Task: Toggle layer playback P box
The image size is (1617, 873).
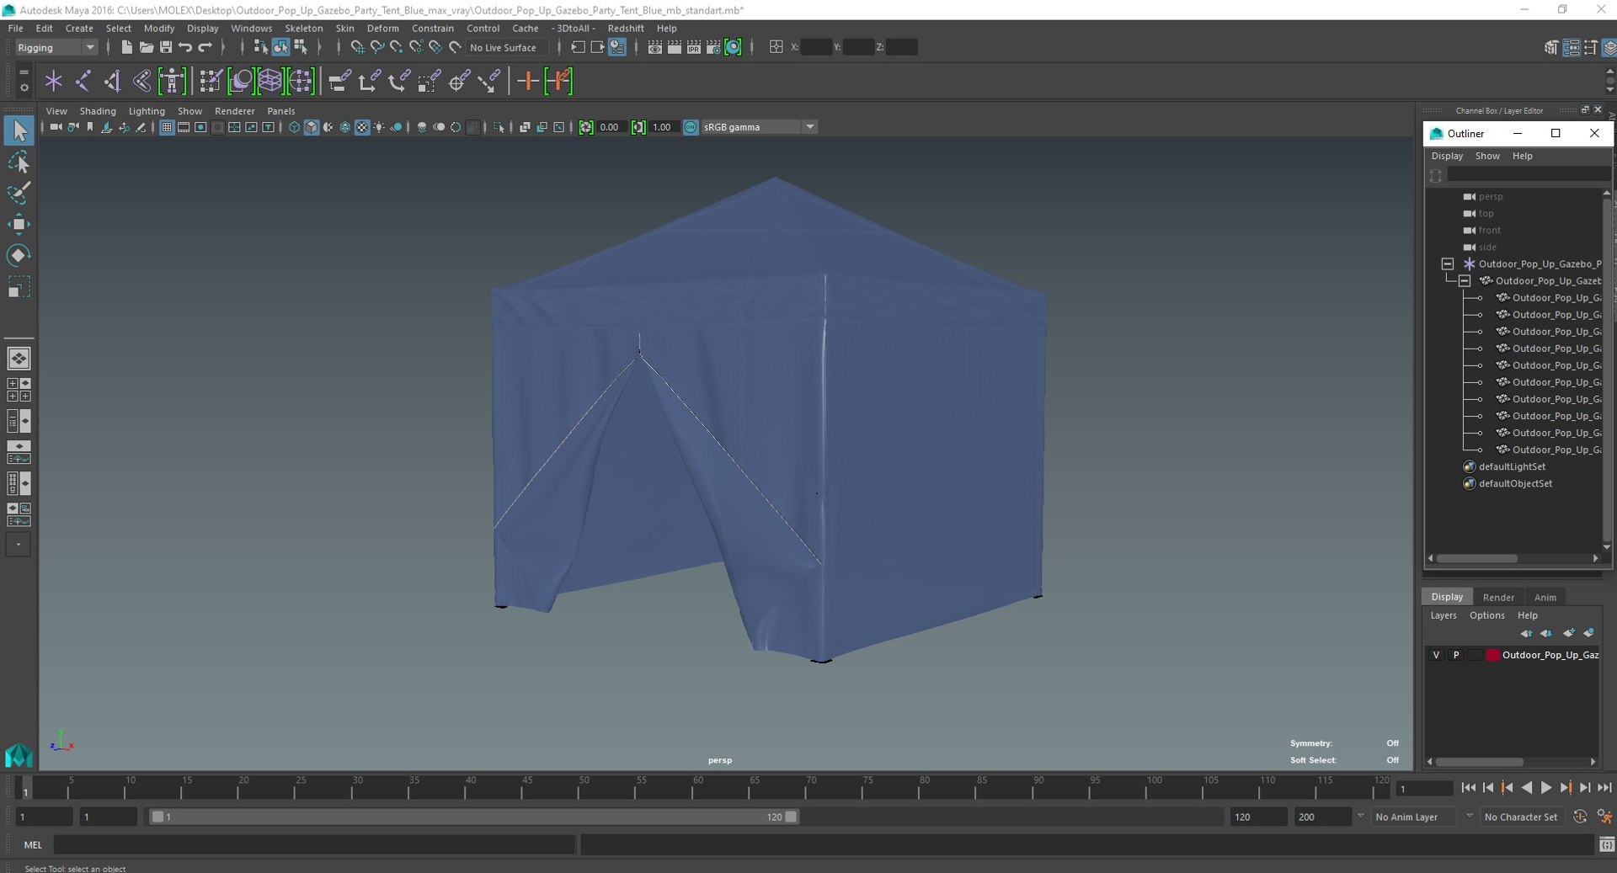Action: click(x=1455, y=655)
